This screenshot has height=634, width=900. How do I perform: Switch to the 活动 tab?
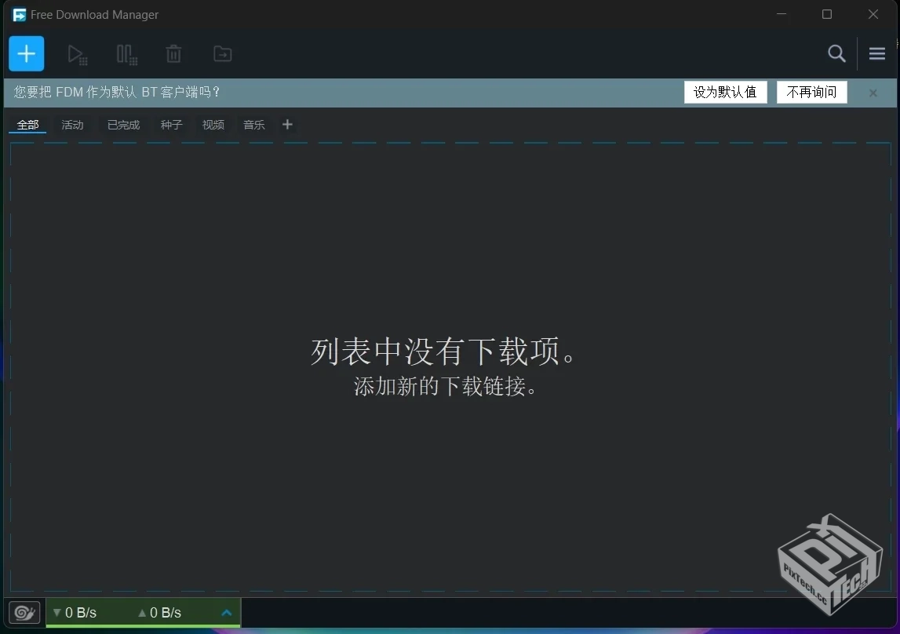(72, 125)
